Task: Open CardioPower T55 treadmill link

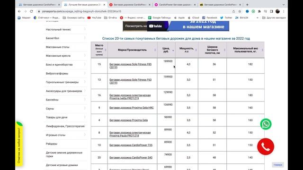Action: [131, 145]
